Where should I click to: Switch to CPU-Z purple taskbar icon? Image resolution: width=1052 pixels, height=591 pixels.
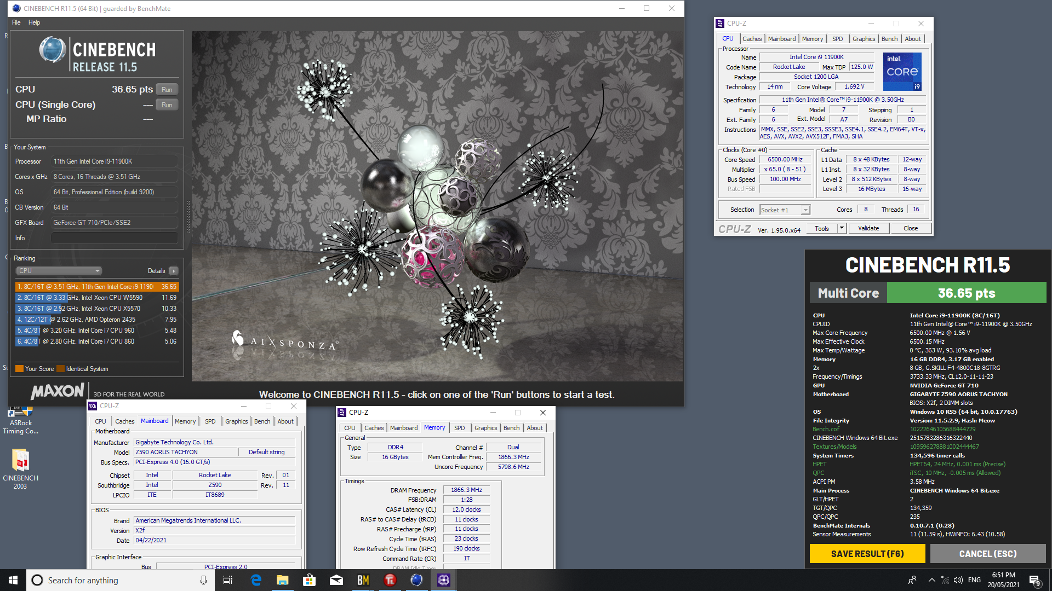[443, 580]
